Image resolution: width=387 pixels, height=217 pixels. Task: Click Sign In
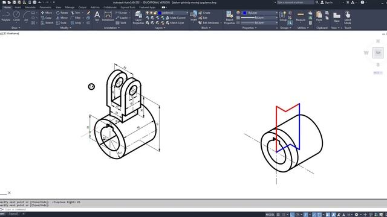(327, 2)
